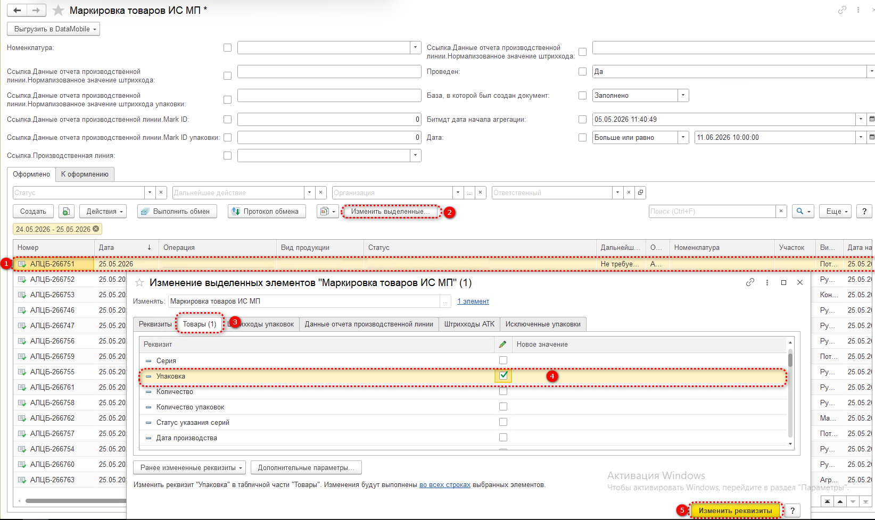Open calendar for the Дата 11.06.2026 field
The width and height of the screenshot is (875, 520).
(x=871, y=137)
